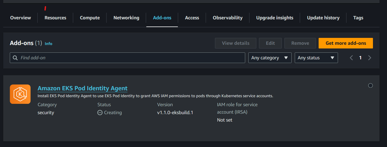387x147 pixels.
Task: Click page number 1 in pagination
Action: coord(360,58)
